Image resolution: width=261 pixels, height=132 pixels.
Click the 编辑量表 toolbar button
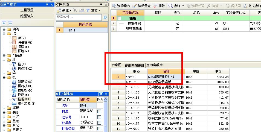tap(142, 6)
